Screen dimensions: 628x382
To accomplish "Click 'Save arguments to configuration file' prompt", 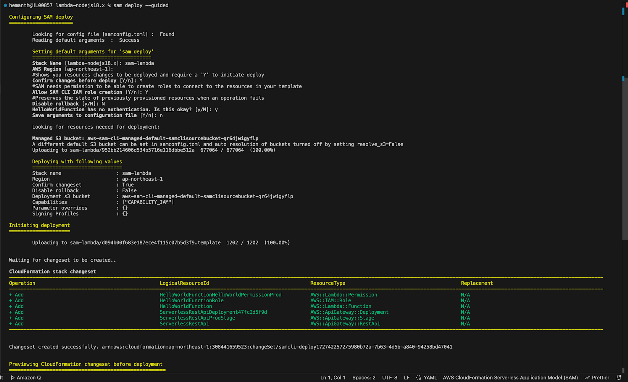I will click(x=97, y=115).
